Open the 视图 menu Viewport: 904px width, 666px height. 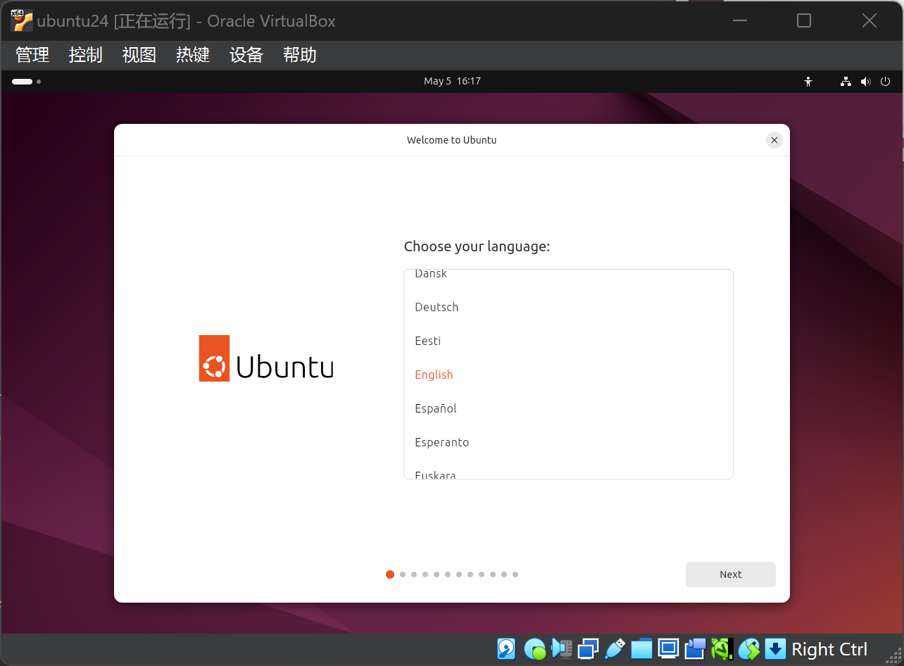139,55
